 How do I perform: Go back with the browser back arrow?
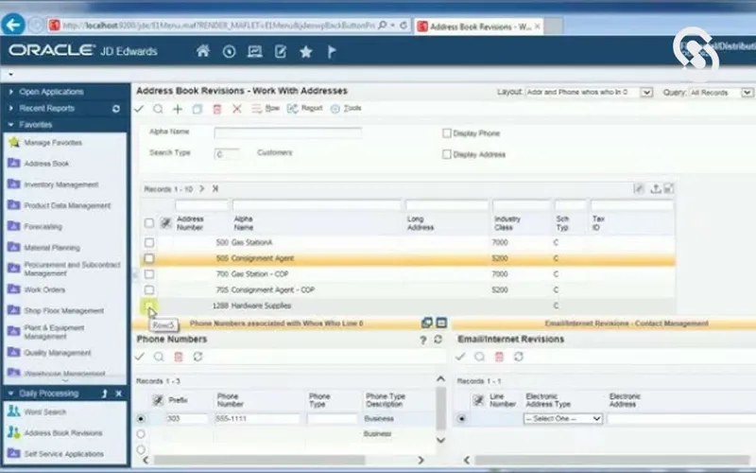pyautogui.click(x=13, y=25)
